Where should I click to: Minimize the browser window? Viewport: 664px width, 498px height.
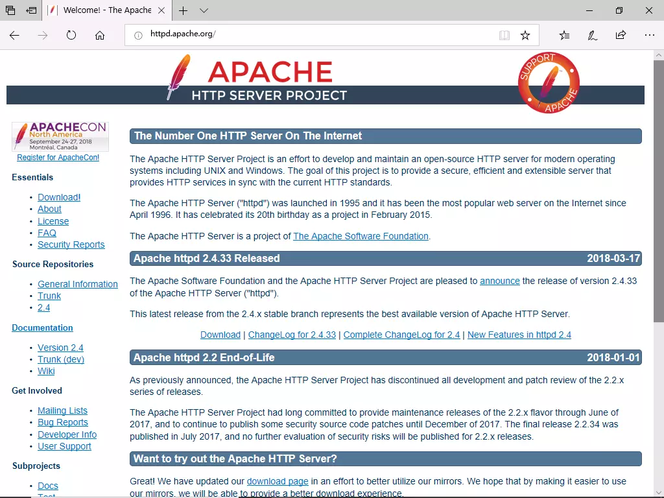pos(589,10)
